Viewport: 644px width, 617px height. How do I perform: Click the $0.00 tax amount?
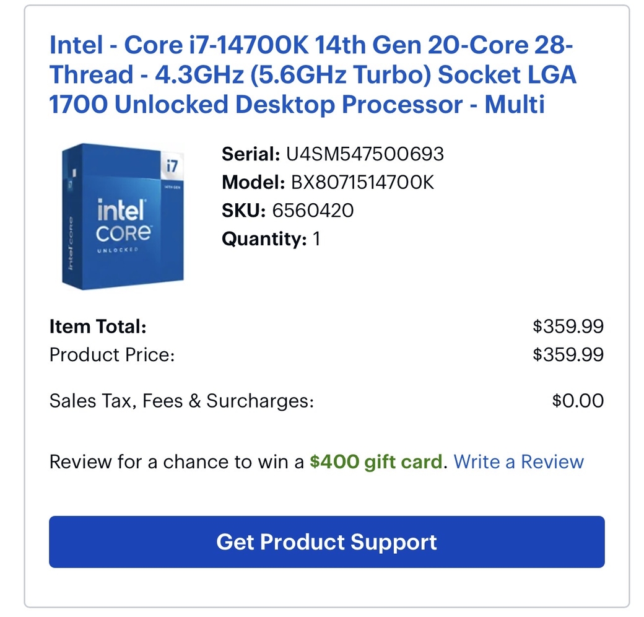point(578,401)
